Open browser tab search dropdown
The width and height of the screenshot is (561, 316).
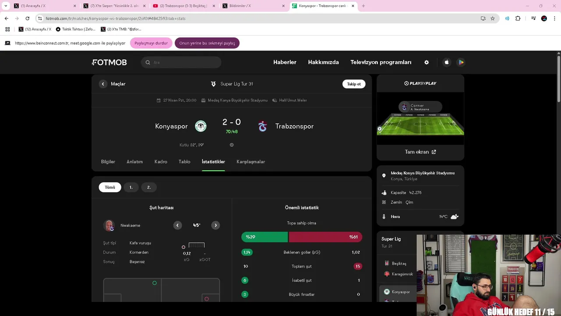[x=6, y=6]
